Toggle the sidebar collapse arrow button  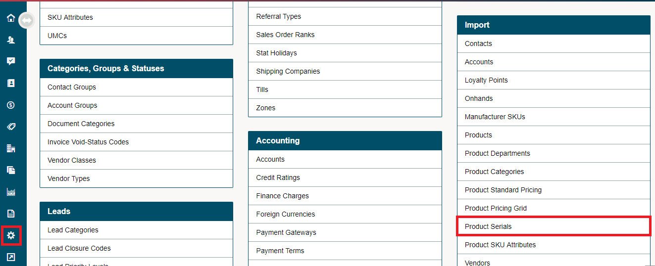(26, 20)
